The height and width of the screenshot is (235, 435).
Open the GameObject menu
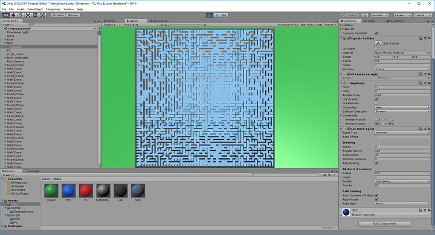(x=35, y=9)
